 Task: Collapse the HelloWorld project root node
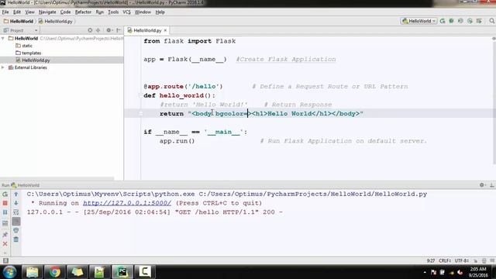[x=3, y=38]
